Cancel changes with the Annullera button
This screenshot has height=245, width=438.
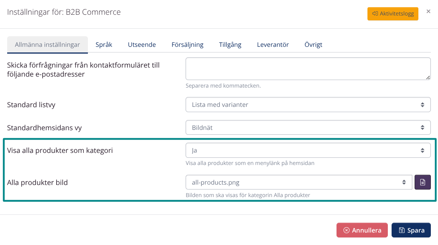[x=362, y=230]
